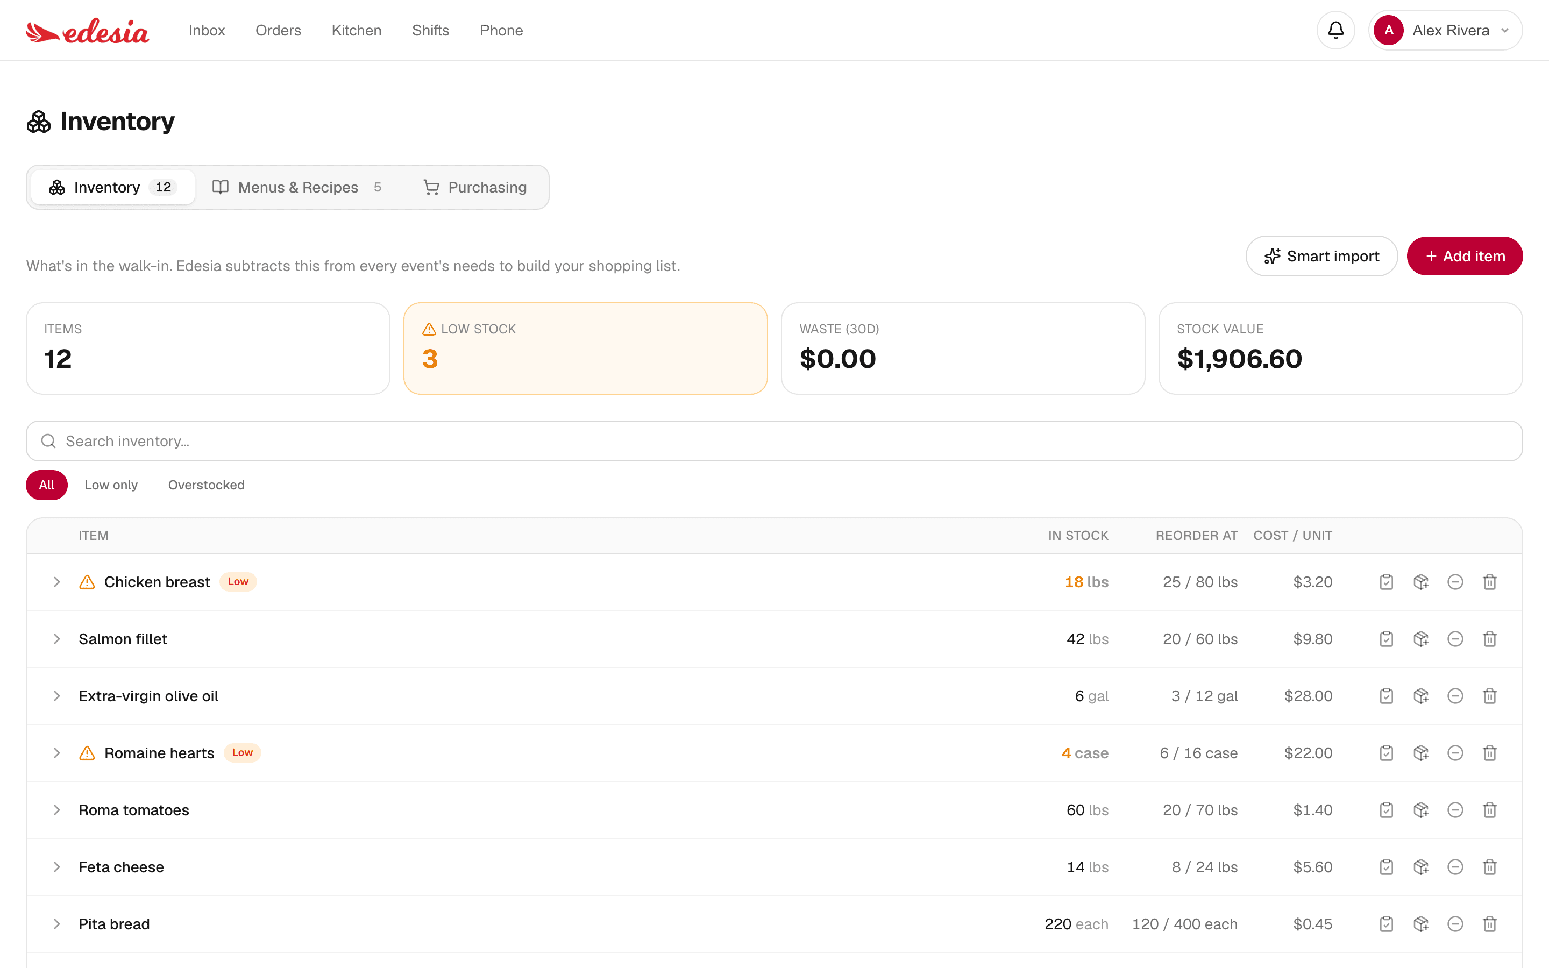Click minus-circle icon for Feta cheese
Image resolution: width=1549 pixels, height=968 pixels.
[1455, 867]
